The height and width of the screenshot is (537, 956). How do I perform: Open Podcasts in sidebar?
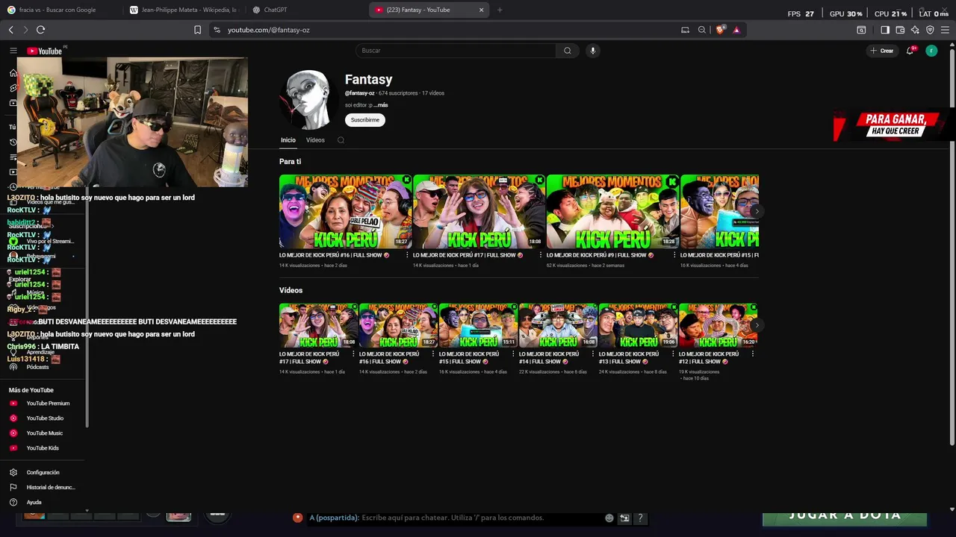pos(37,367)
